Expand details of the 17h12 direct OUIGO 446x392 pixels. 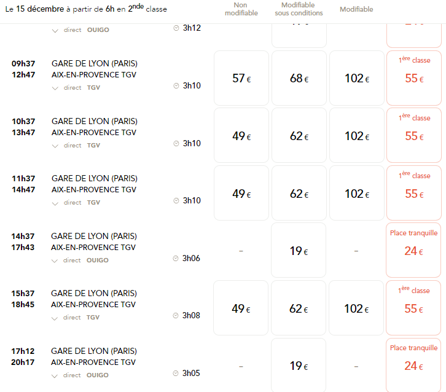point(55,376)
